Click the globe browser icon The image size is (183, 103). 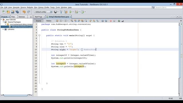pyautogui.click(x=55, y=12)
